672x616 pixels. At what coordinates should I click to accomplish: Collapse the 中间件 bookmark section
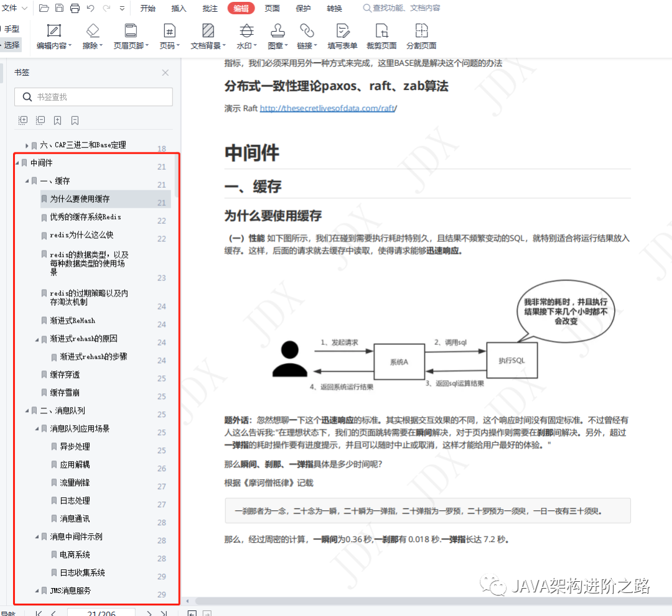[x=18, y=163]
